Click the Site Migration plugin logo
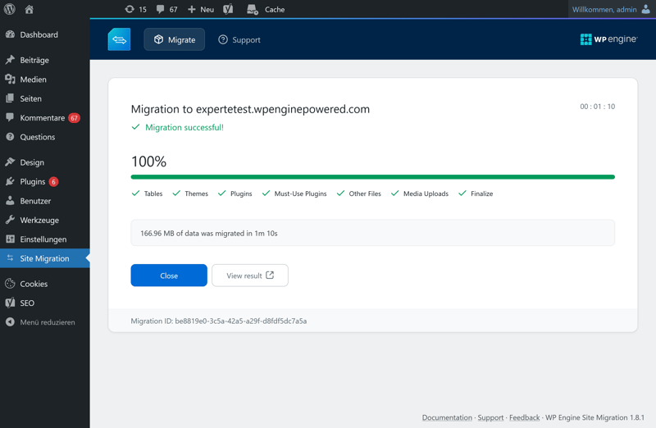The width and height of the screenshot is (656, 428). point(119,39)
